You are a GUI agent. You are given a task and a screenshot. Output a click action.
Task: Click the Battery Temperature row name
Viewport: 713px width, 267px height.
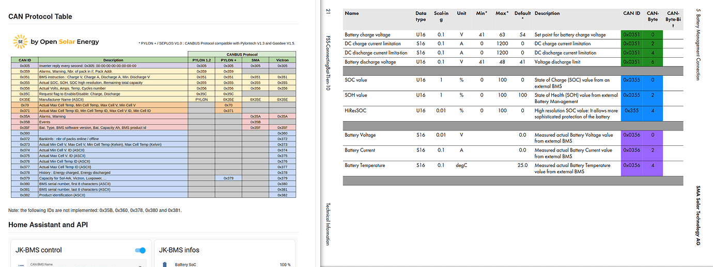coord(364,165)
